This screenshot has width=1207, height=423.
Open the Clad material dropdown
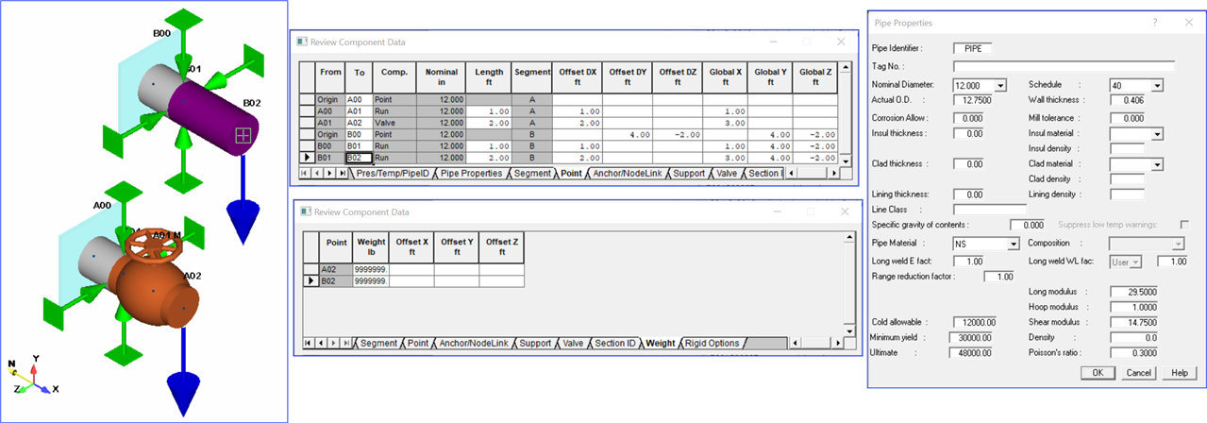1157,165
